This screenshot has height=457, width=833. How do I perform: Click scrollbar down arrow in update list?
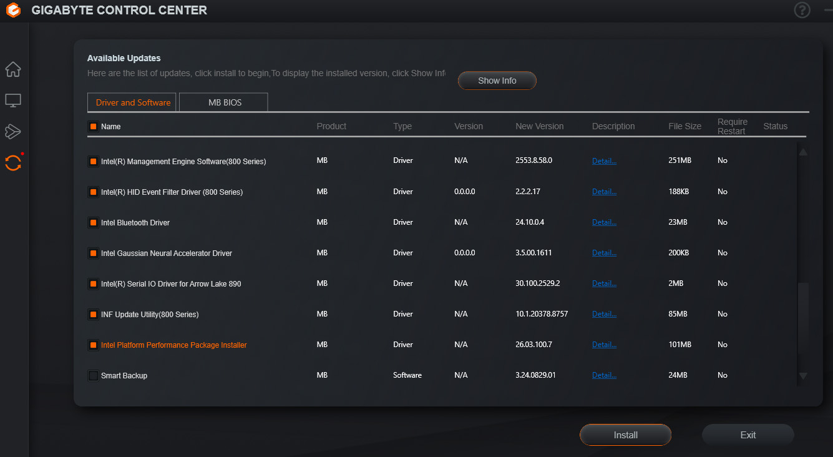pos(803,376)
